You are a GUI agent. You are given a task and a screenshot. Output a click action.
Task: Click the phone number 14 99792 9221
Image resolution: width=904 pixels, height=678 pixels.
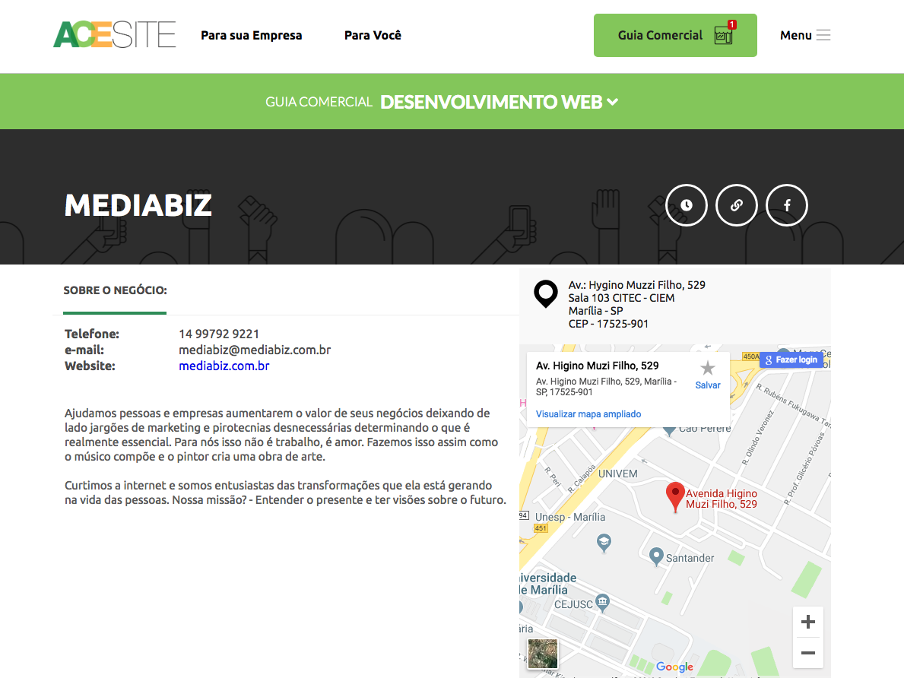tap(218, 334)
